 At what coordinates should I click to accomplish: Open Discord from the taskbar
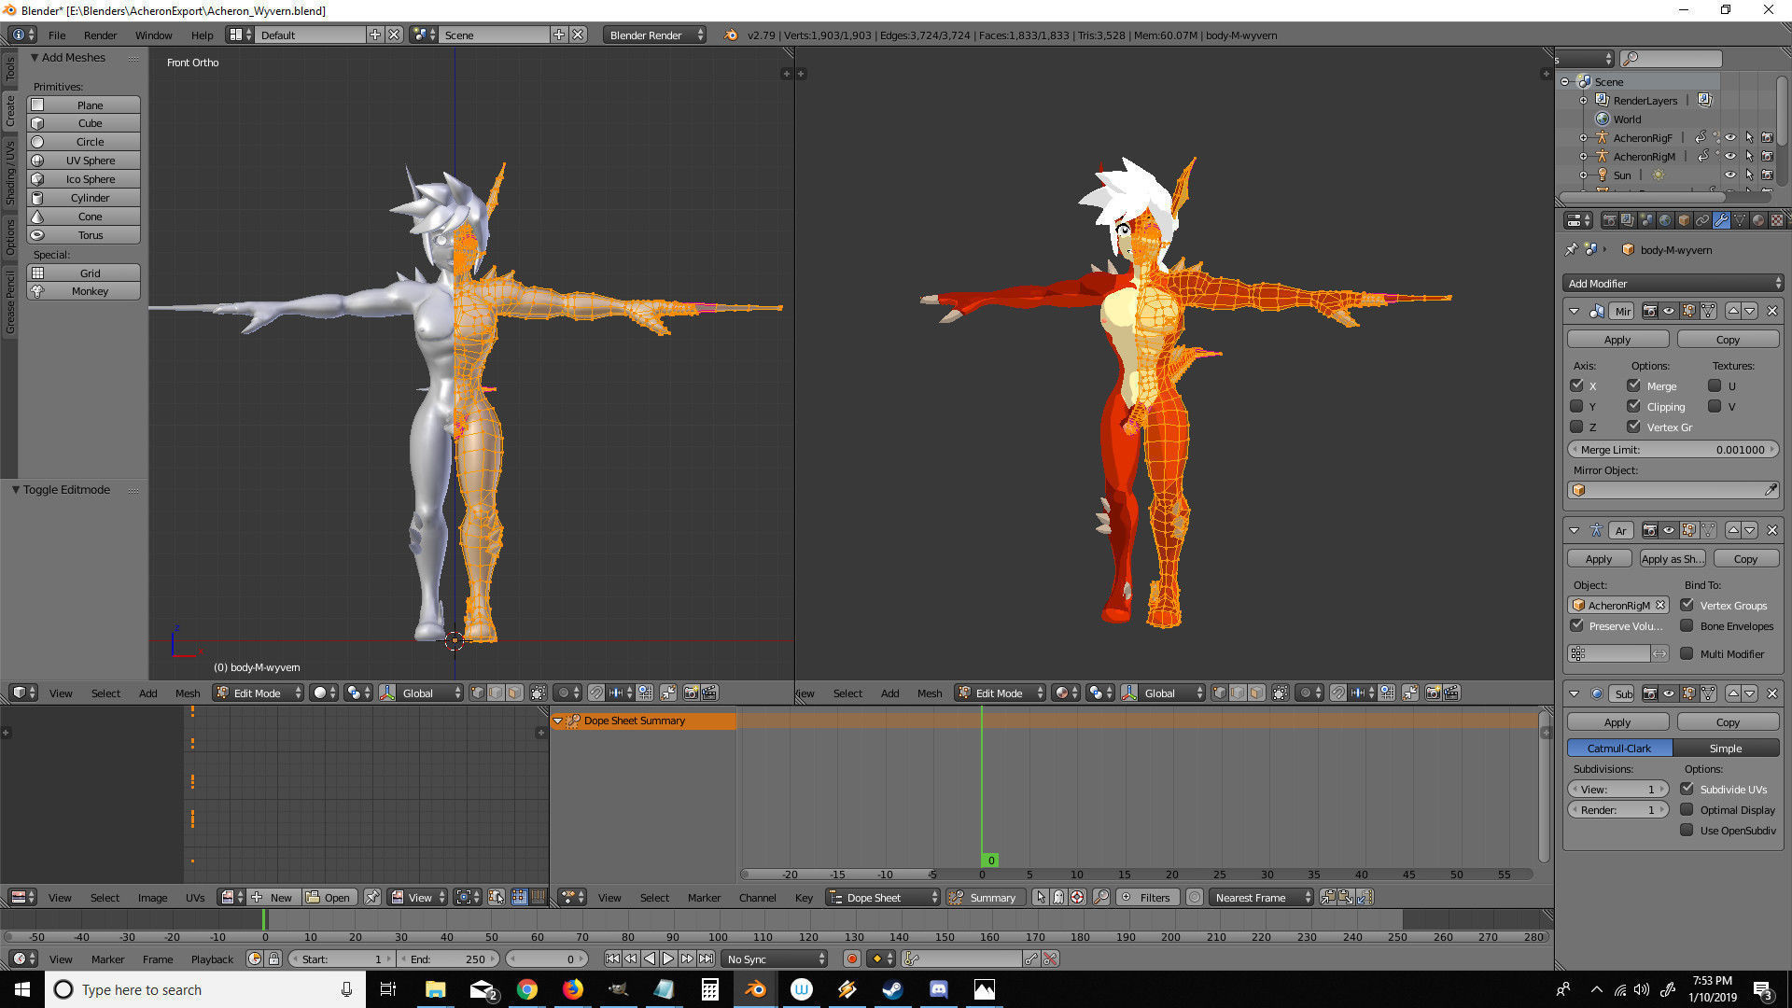point(938,989)
